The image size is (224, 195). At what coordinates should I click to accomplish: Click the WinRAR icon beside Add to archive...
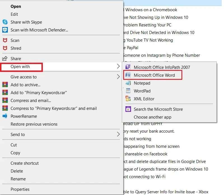pyautogui.click(x=5, y=85)
